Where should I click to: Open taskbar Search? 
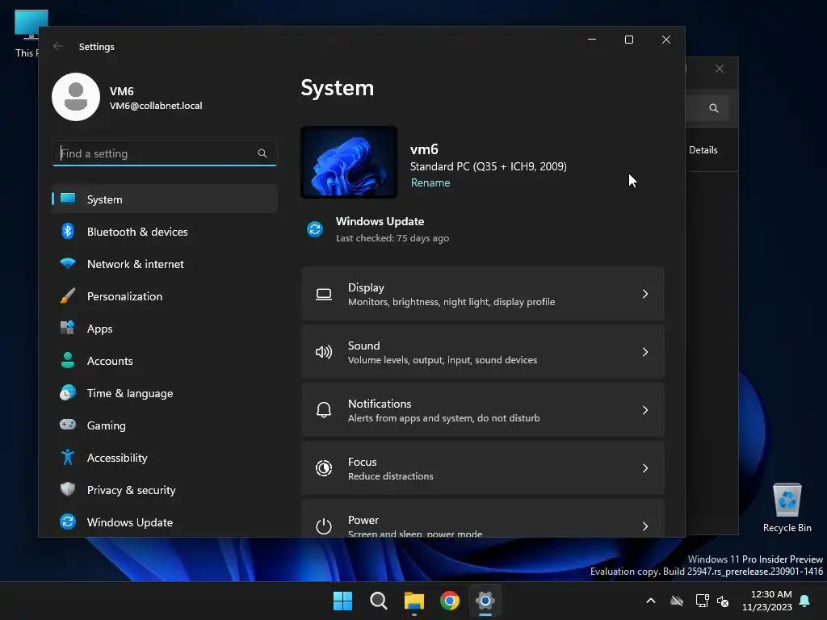pyautogui.click(x=379, y=601)
